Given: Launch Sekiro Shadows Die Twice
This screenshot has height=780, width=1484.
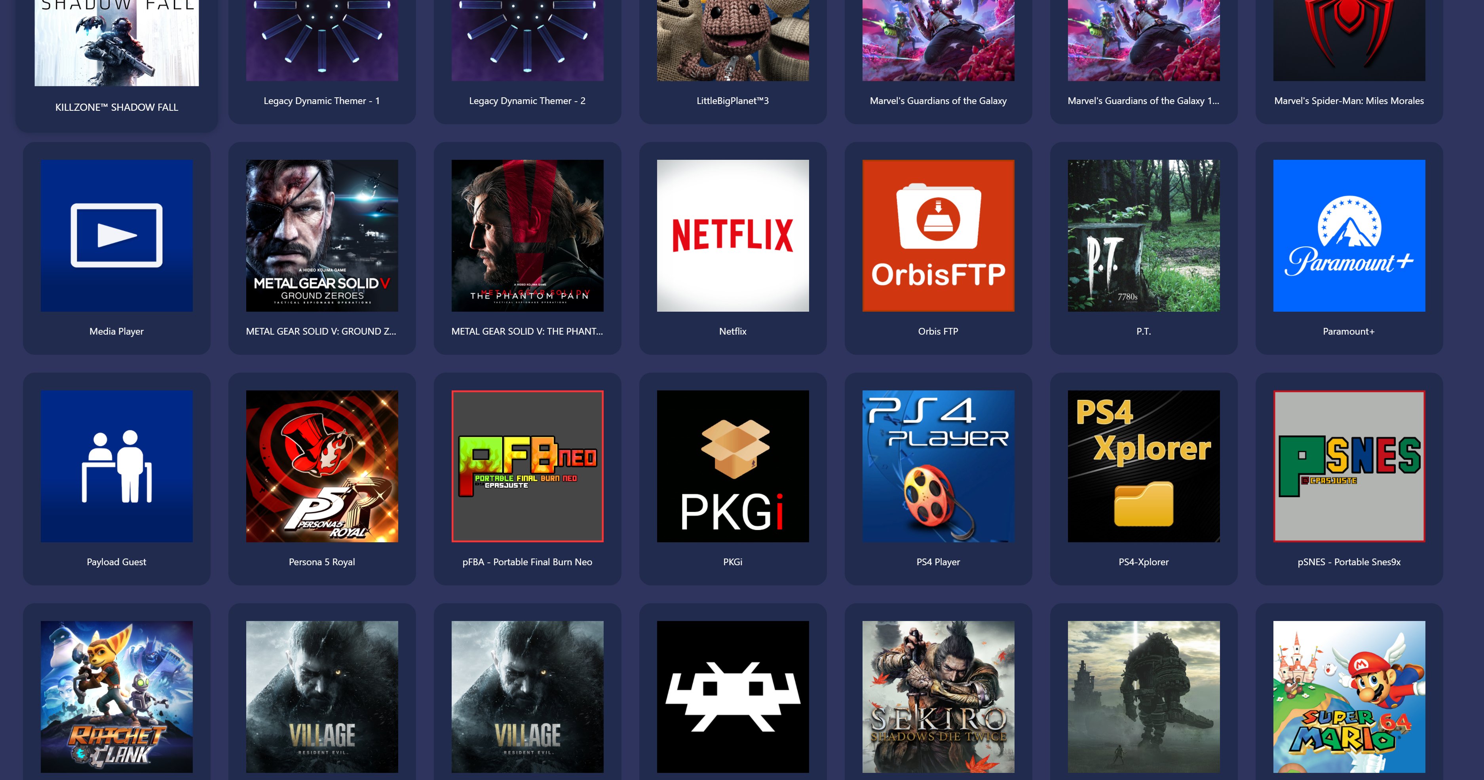Looking at the screenshot, I should pyautogui.click(x=938, y=695).
